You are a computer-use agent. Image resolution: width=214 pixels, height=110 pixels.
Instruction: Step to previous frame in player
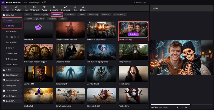tap(177, 107)
